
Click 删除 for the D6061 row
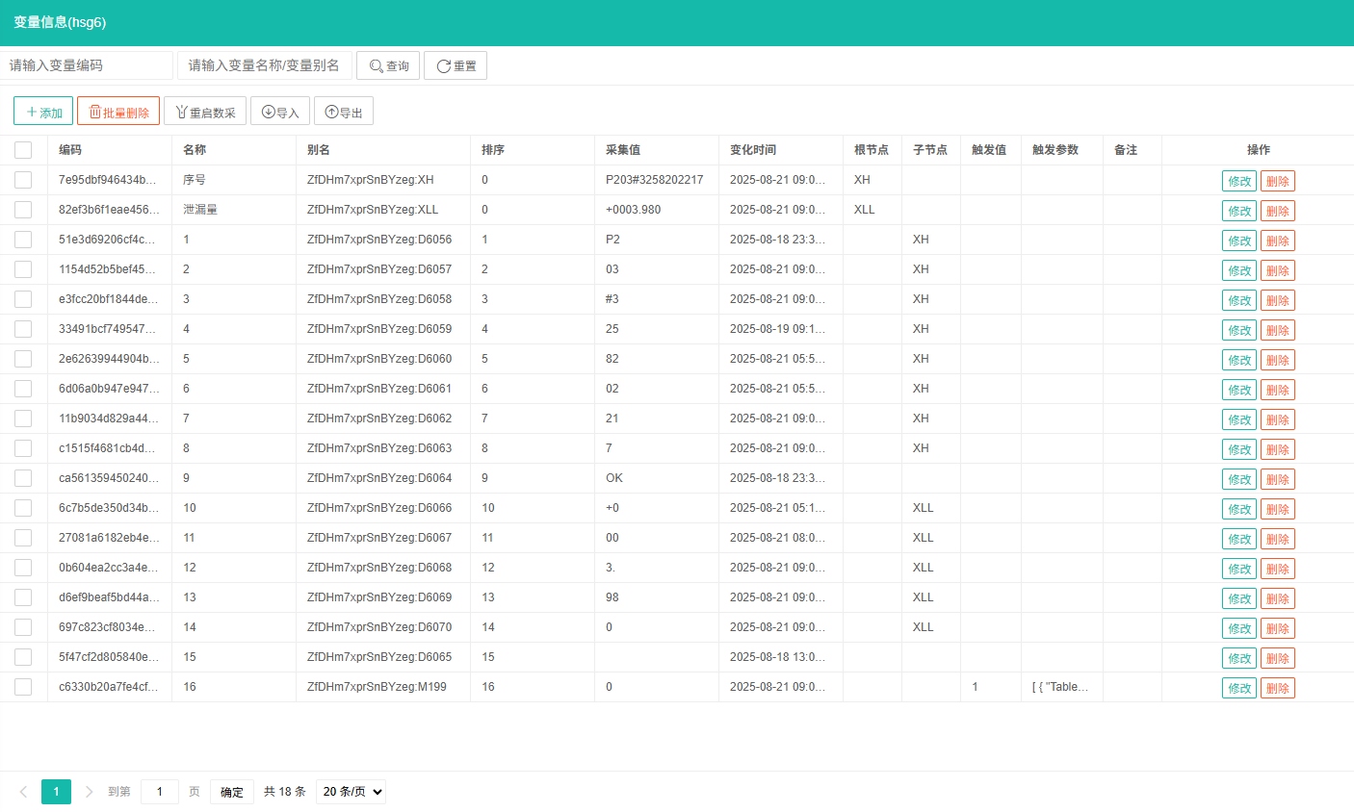point(1278,390)
